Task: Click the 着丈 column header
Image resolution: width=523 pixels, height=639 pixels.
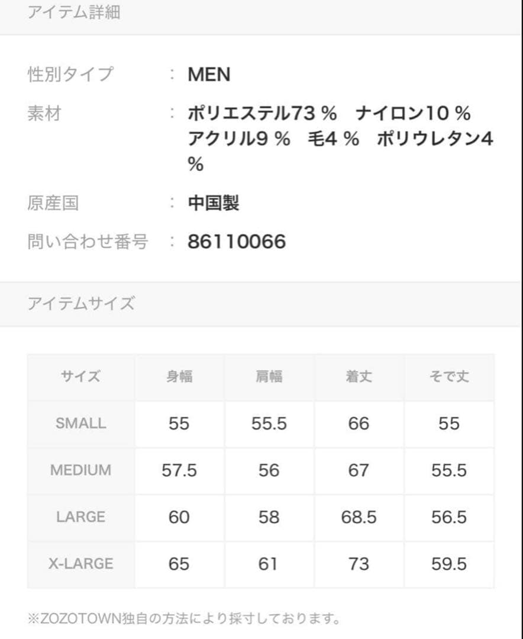Action: click(x=359, y=377)
